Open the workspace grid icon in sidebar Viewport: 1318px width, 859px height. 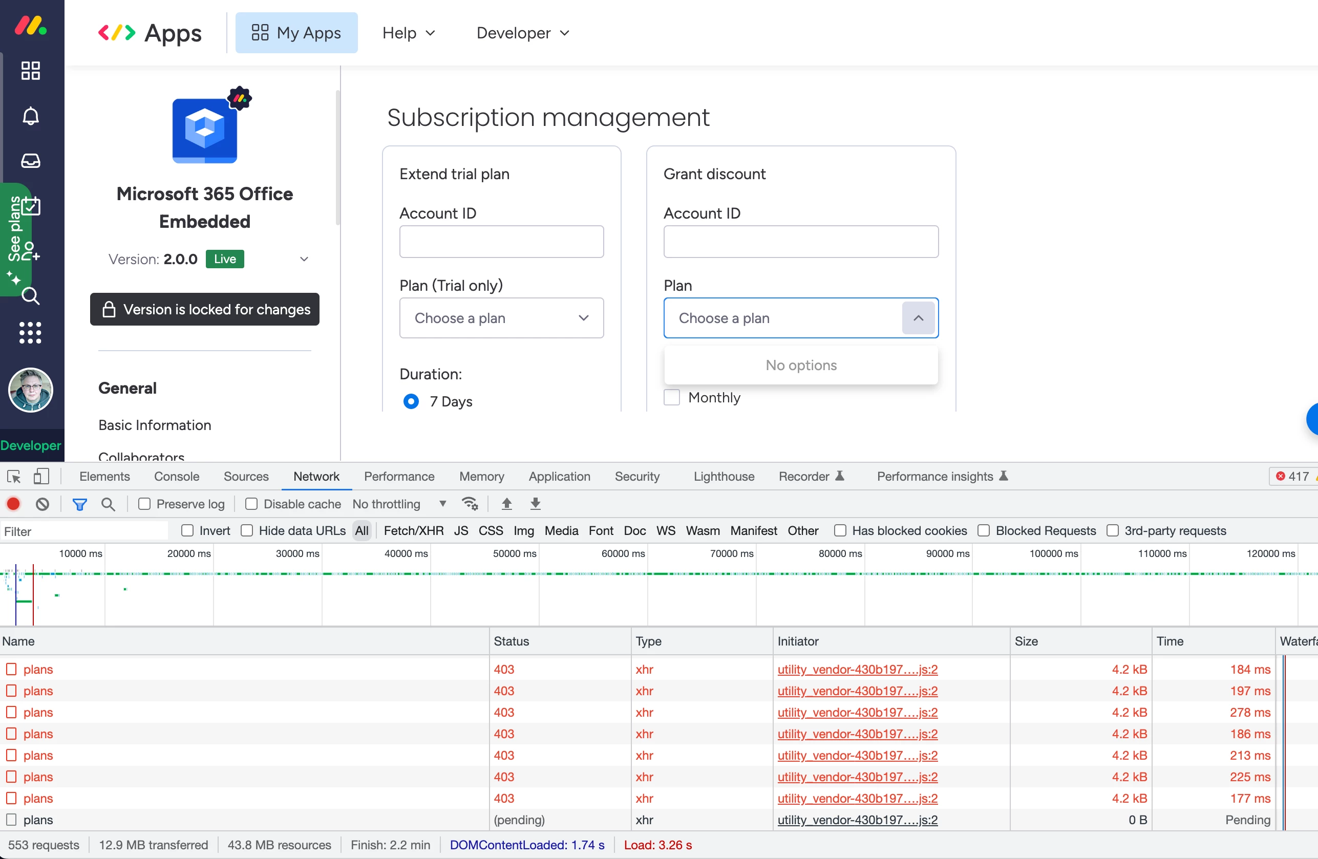click(x=30, y=70)
